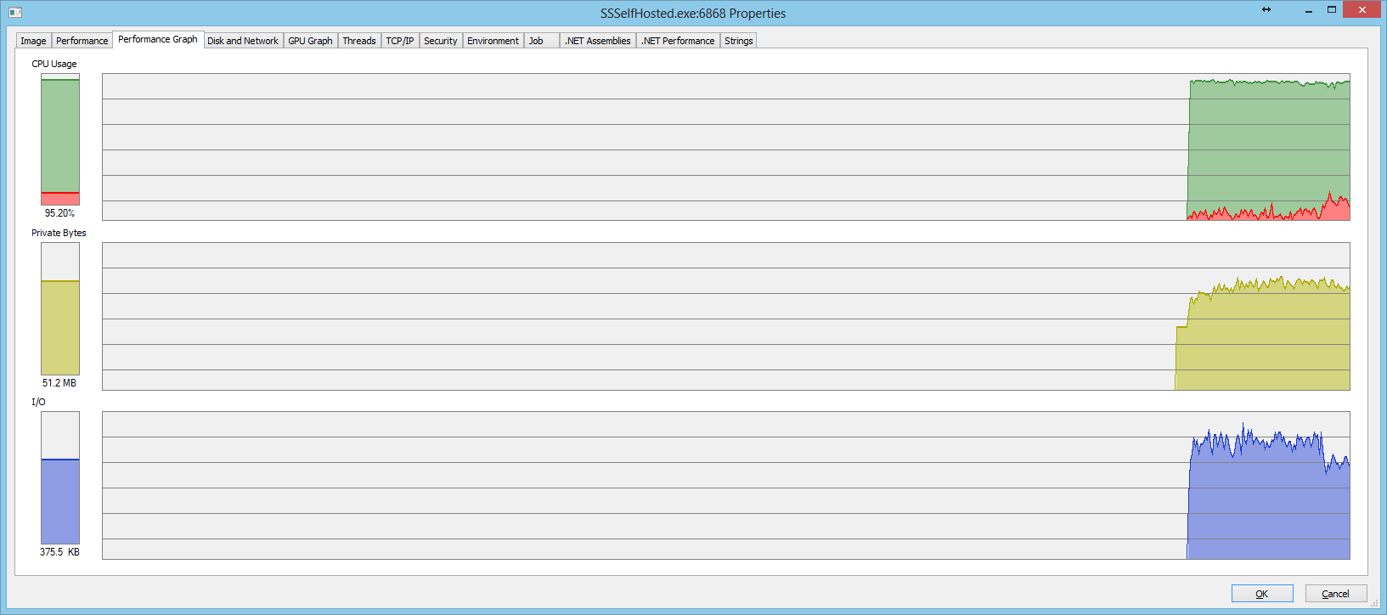Open the Strings tab
This screenshot has height=615, width=1387.
(x=738, y=41)
